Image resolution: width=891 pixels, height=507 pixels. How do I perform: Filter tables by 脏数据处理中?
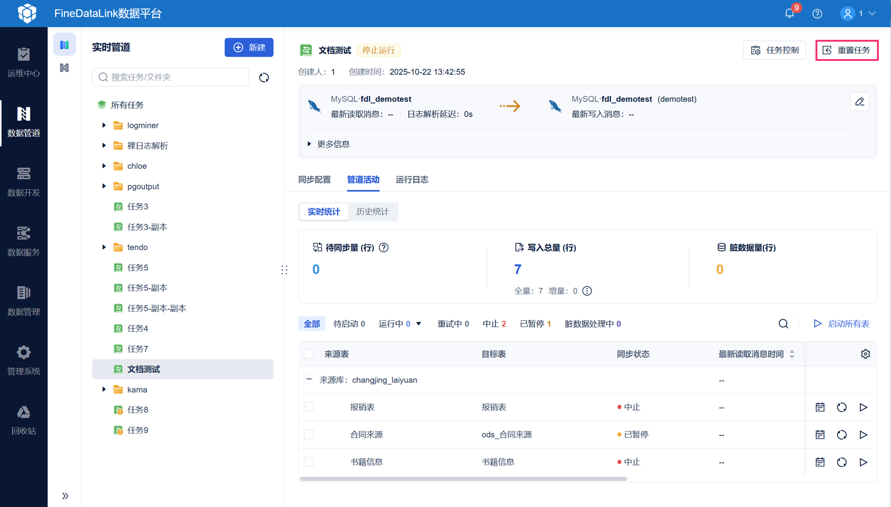pyautogui.click(x=593, y=324)
